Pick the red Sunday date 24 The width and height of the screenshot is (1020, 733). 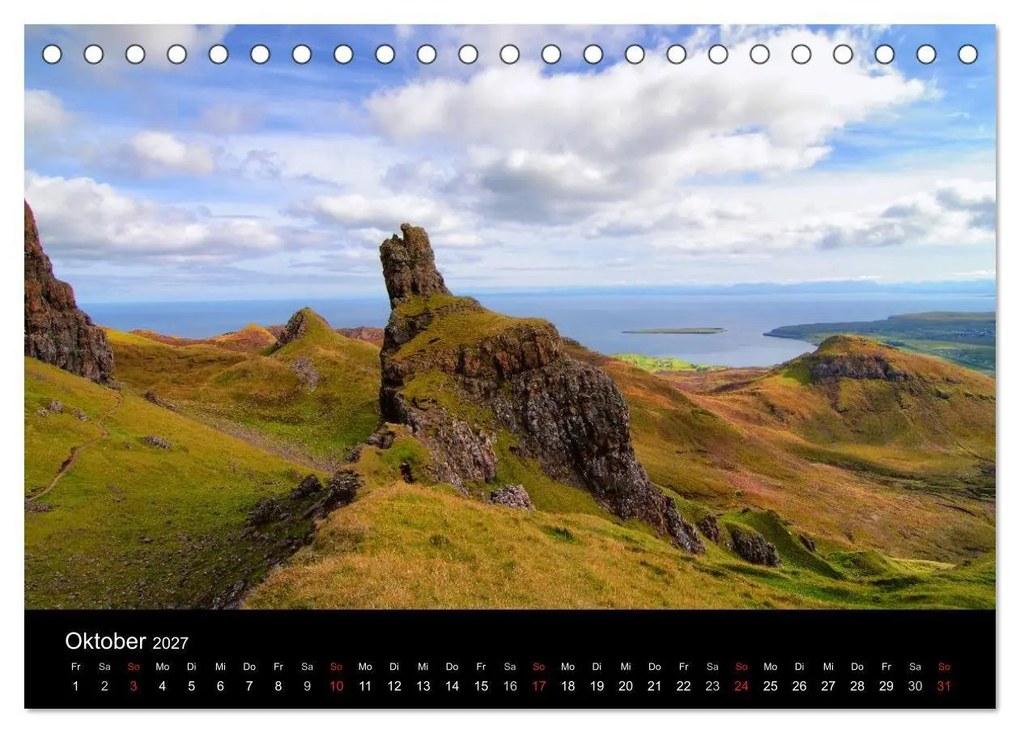[742, 686]
